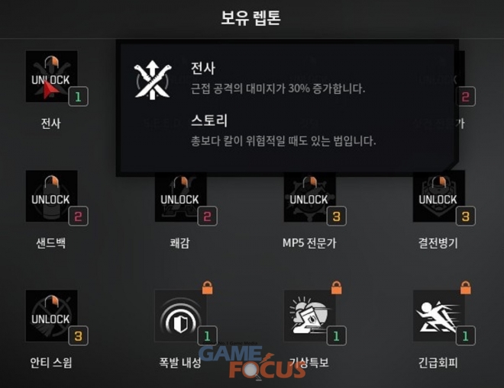Screen dimensions: 504x388
Task: Click the 스토리 heading in tooltip
Action: [209, 120]
